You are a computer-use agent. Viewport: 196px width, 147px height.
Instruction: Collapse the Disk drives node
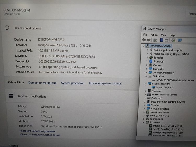click(146, 76)
